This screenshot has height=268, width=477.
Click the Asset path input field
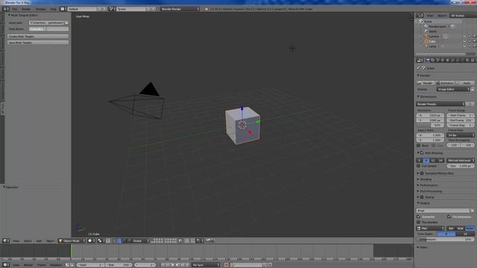click(46, 23)
